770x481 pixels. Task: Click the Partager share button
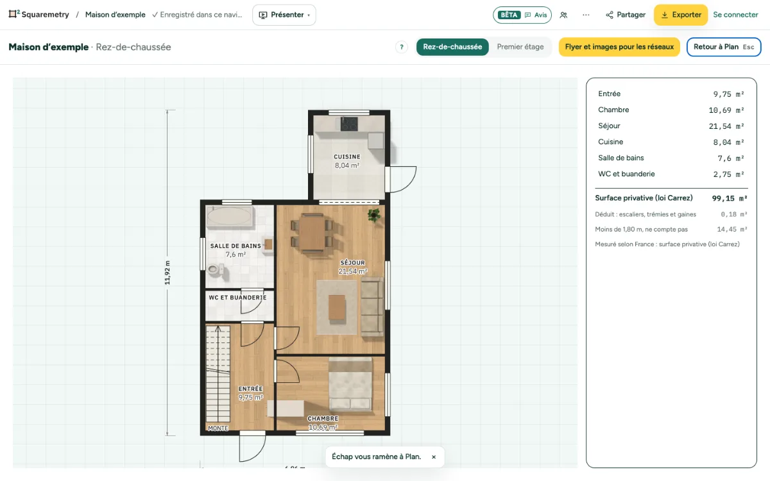[x=626, y=15]
